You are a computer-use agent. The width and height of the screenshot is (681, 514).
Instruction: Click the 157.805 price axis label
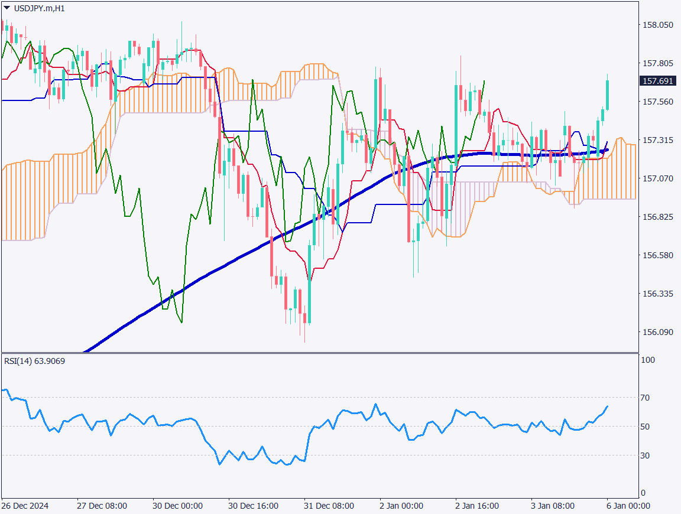(x=657, y=63)
